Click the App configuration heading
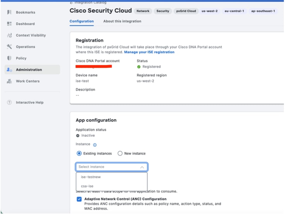The height and width of the screenshot is (215, 285). click(x=96, y=120)
